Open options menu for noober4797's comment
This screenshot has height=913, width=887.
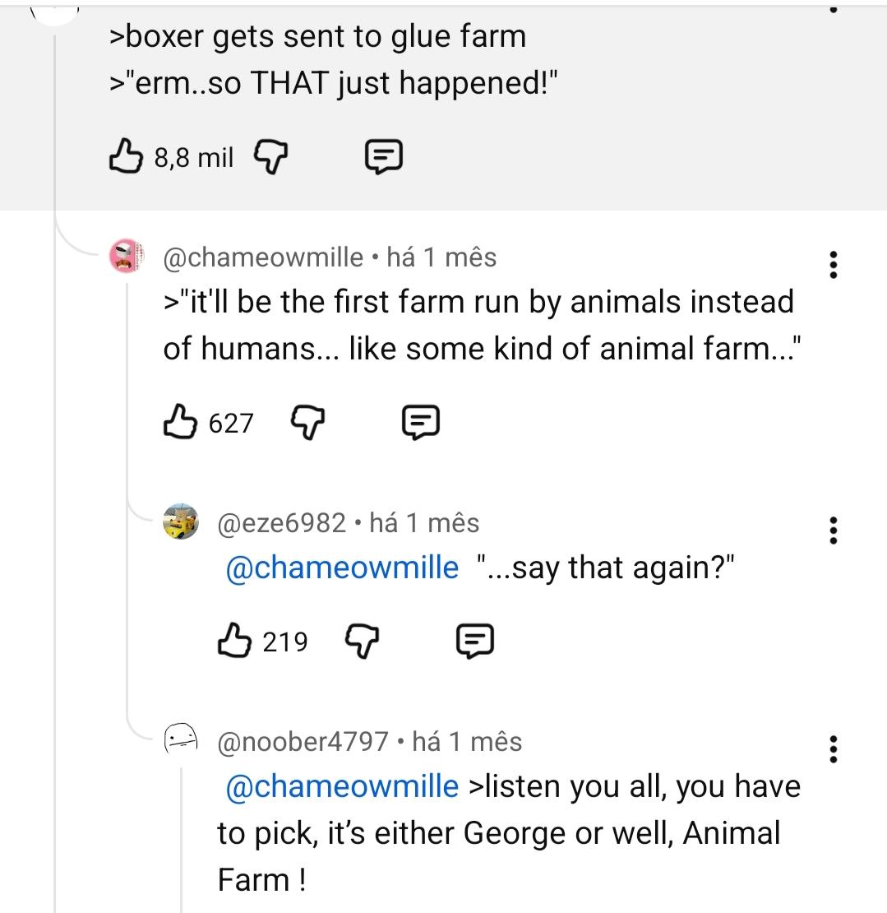coord(834,749)
